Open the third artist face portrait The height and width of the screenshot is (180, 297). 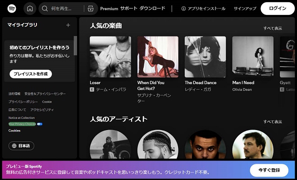(x=206, y=144)
